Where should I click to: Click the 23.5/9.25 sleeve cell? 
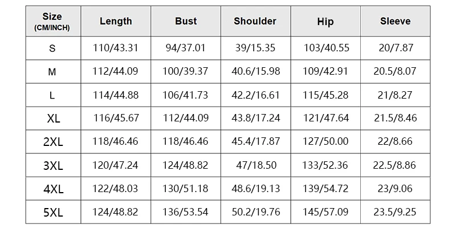(x=396, y=212)
